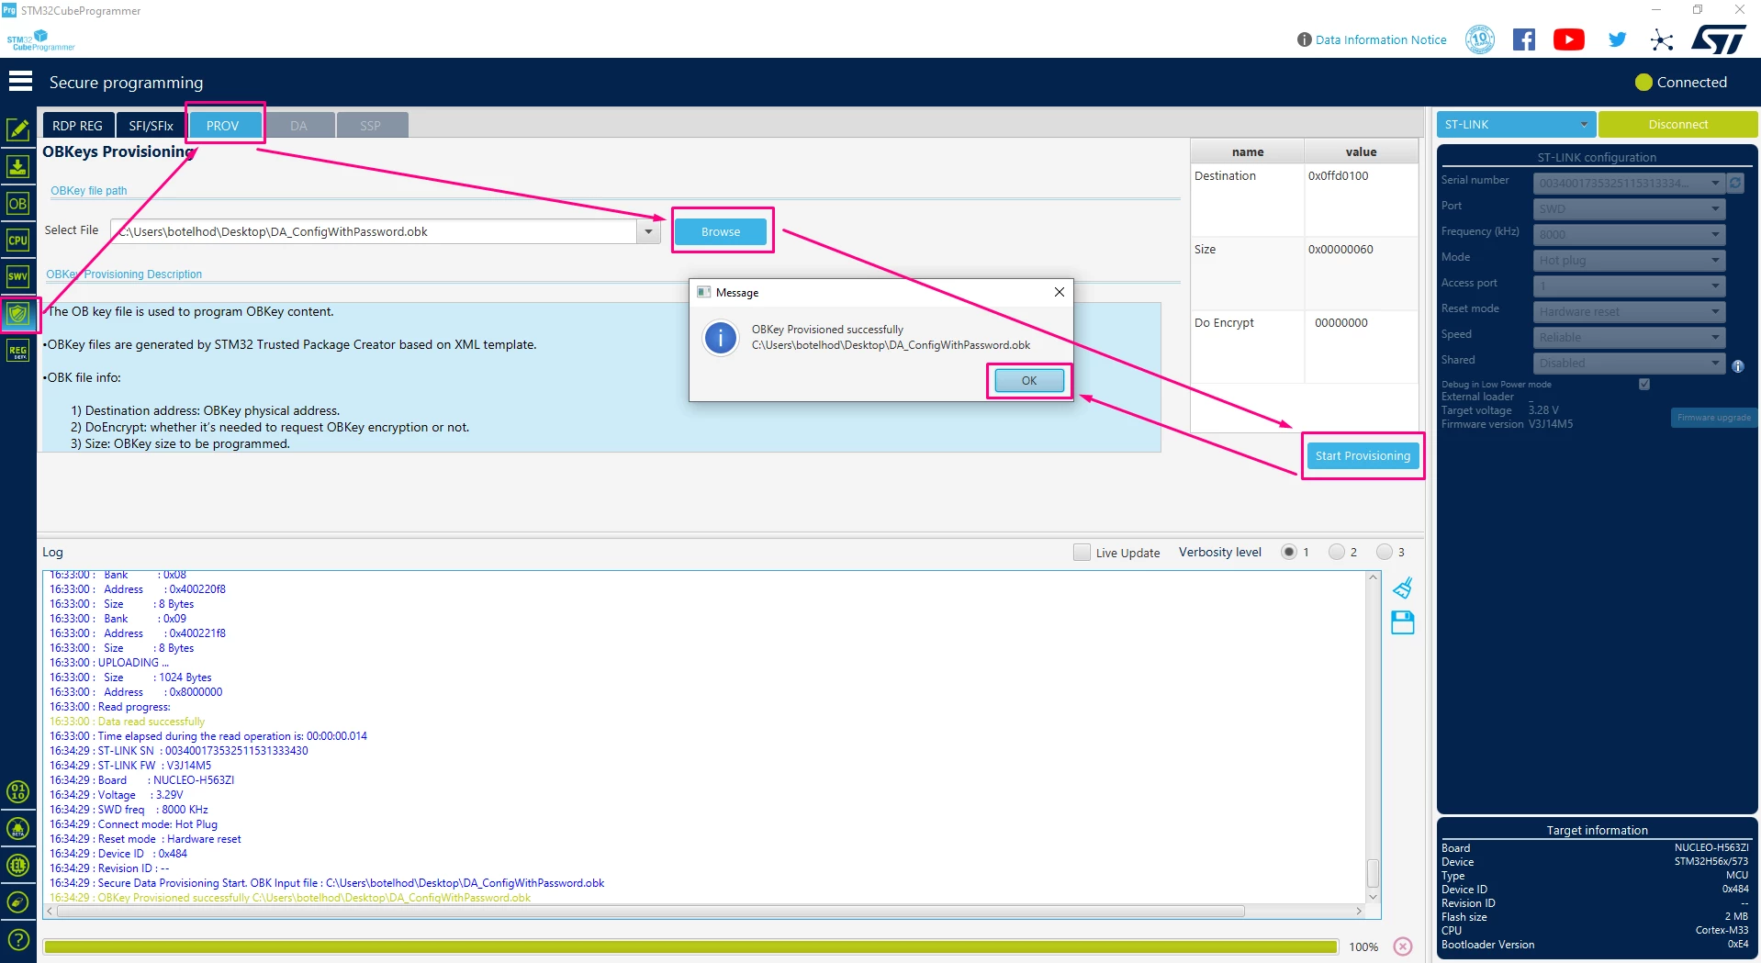
Task: Click the Start Provisioning button
Action: point(1363,455)
